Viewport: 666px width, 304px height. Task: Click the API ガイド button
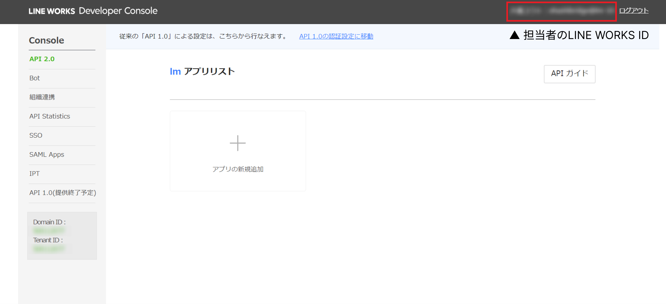pyautogui.click(x=569, y=74)
